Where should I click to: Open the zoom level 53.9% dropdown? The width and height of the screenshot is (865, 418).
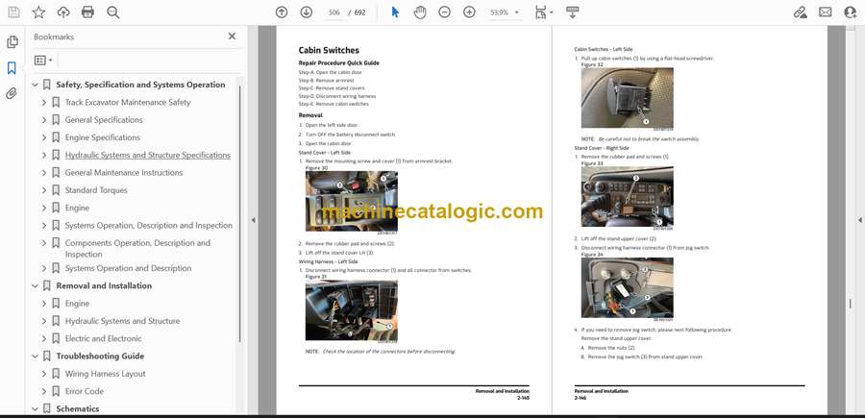505,12
